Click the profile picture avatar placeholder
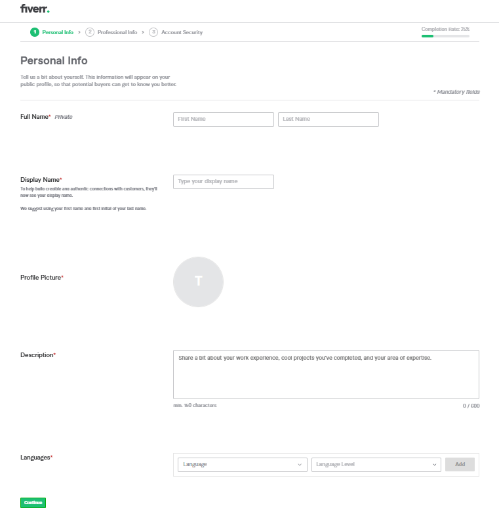 click(x=198, y=282)
